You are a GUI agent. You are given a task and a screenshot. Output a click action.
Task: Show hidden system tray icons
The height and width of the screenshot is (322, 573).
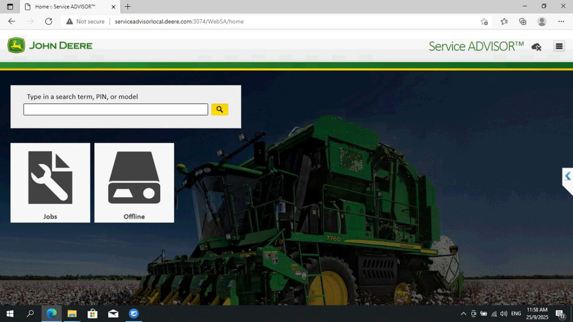tap(463, 314)
